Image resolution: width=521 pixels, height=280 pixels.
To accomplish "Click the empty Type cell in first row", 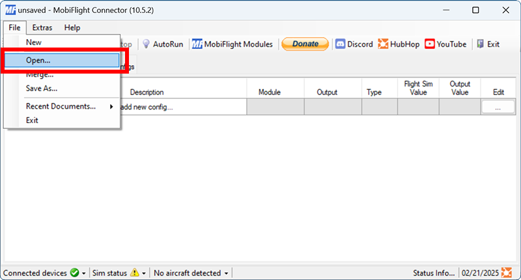I will pyautogui.click(x=380, y=107).
